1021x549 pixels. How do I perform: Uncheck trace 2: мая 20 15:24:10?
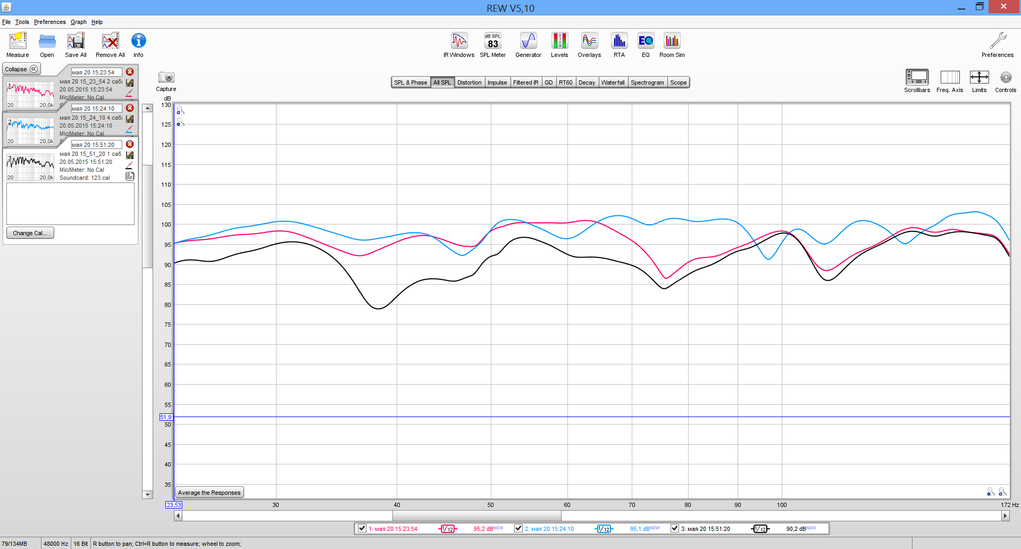tap(518, 528)
